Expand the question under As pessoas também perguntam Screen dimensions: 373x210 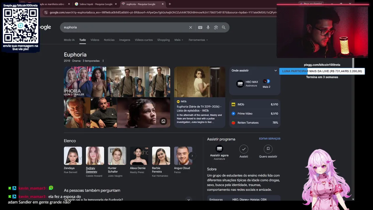[189, 200]
